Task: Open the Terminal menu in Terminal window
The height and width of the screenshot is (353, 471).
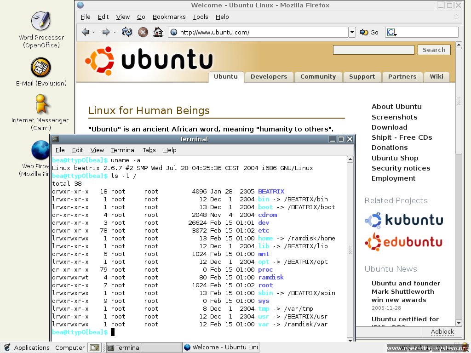Action: click(123, 150)
